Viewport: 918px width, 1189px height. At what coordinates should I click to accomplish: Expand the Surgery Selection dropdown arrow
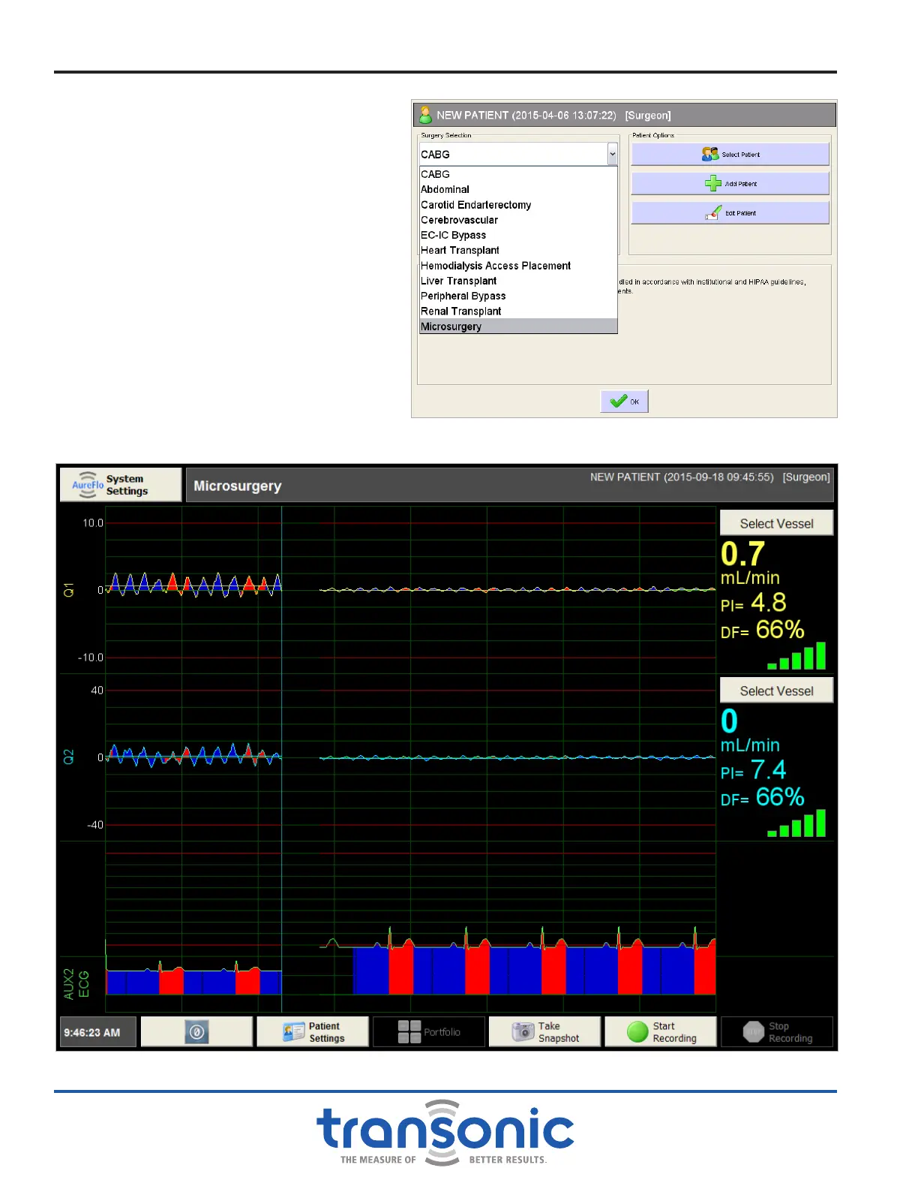pyautogui.click(x=612, y=154)
